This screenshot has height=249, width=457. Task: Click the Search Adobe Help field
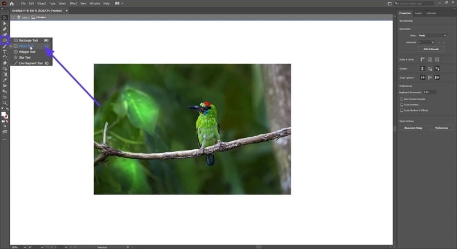414,3
